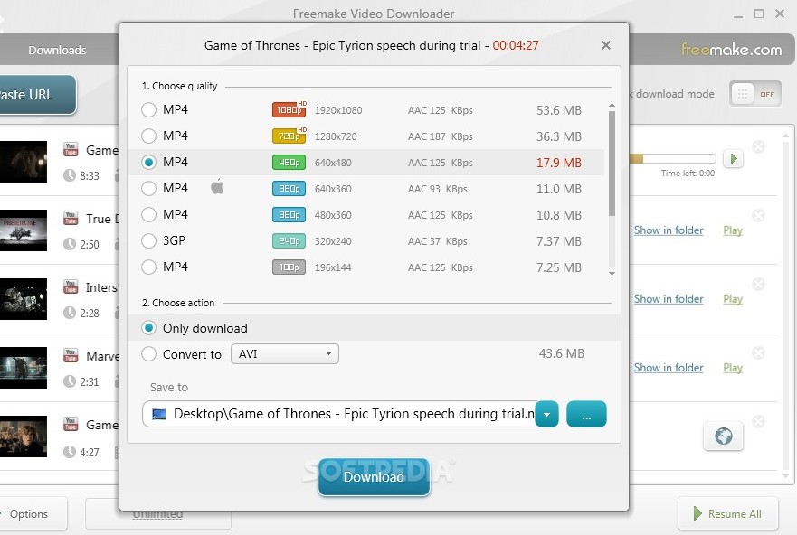Select the MP4 196x144 radio button
Screen dimensions: 797x535
[148, 267]
